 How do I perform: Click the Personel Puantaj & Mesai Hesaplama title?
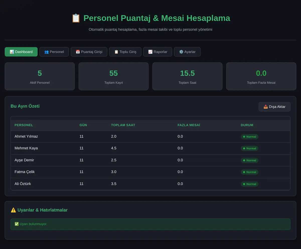click(157, 18)
